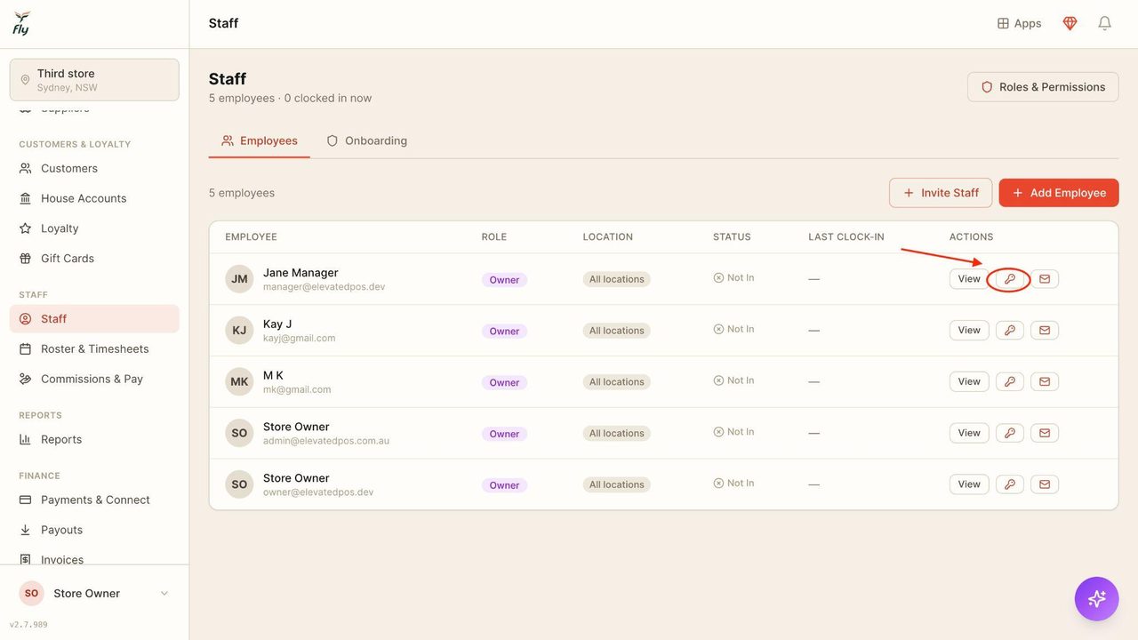Viewport: 1138px width, 640px height.
Task: Switch to the Onboarding tab
Action: [x=366, y=140]
